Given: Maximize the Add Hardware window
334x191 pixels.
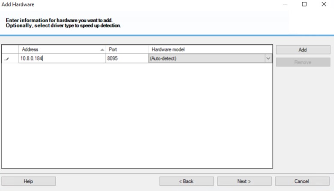Looking at the screenshot, I should pos(304,4).
